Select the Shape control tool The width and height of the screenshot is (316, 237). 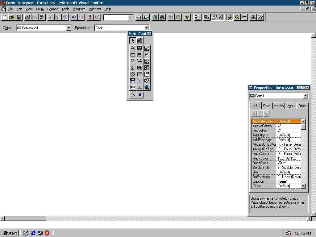point(147,81)
